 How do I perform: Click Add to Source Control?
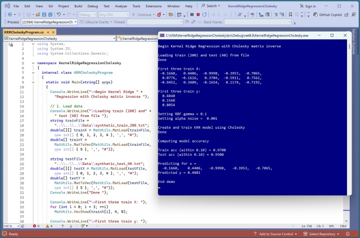pyautogui.click(x=275, y=234)
